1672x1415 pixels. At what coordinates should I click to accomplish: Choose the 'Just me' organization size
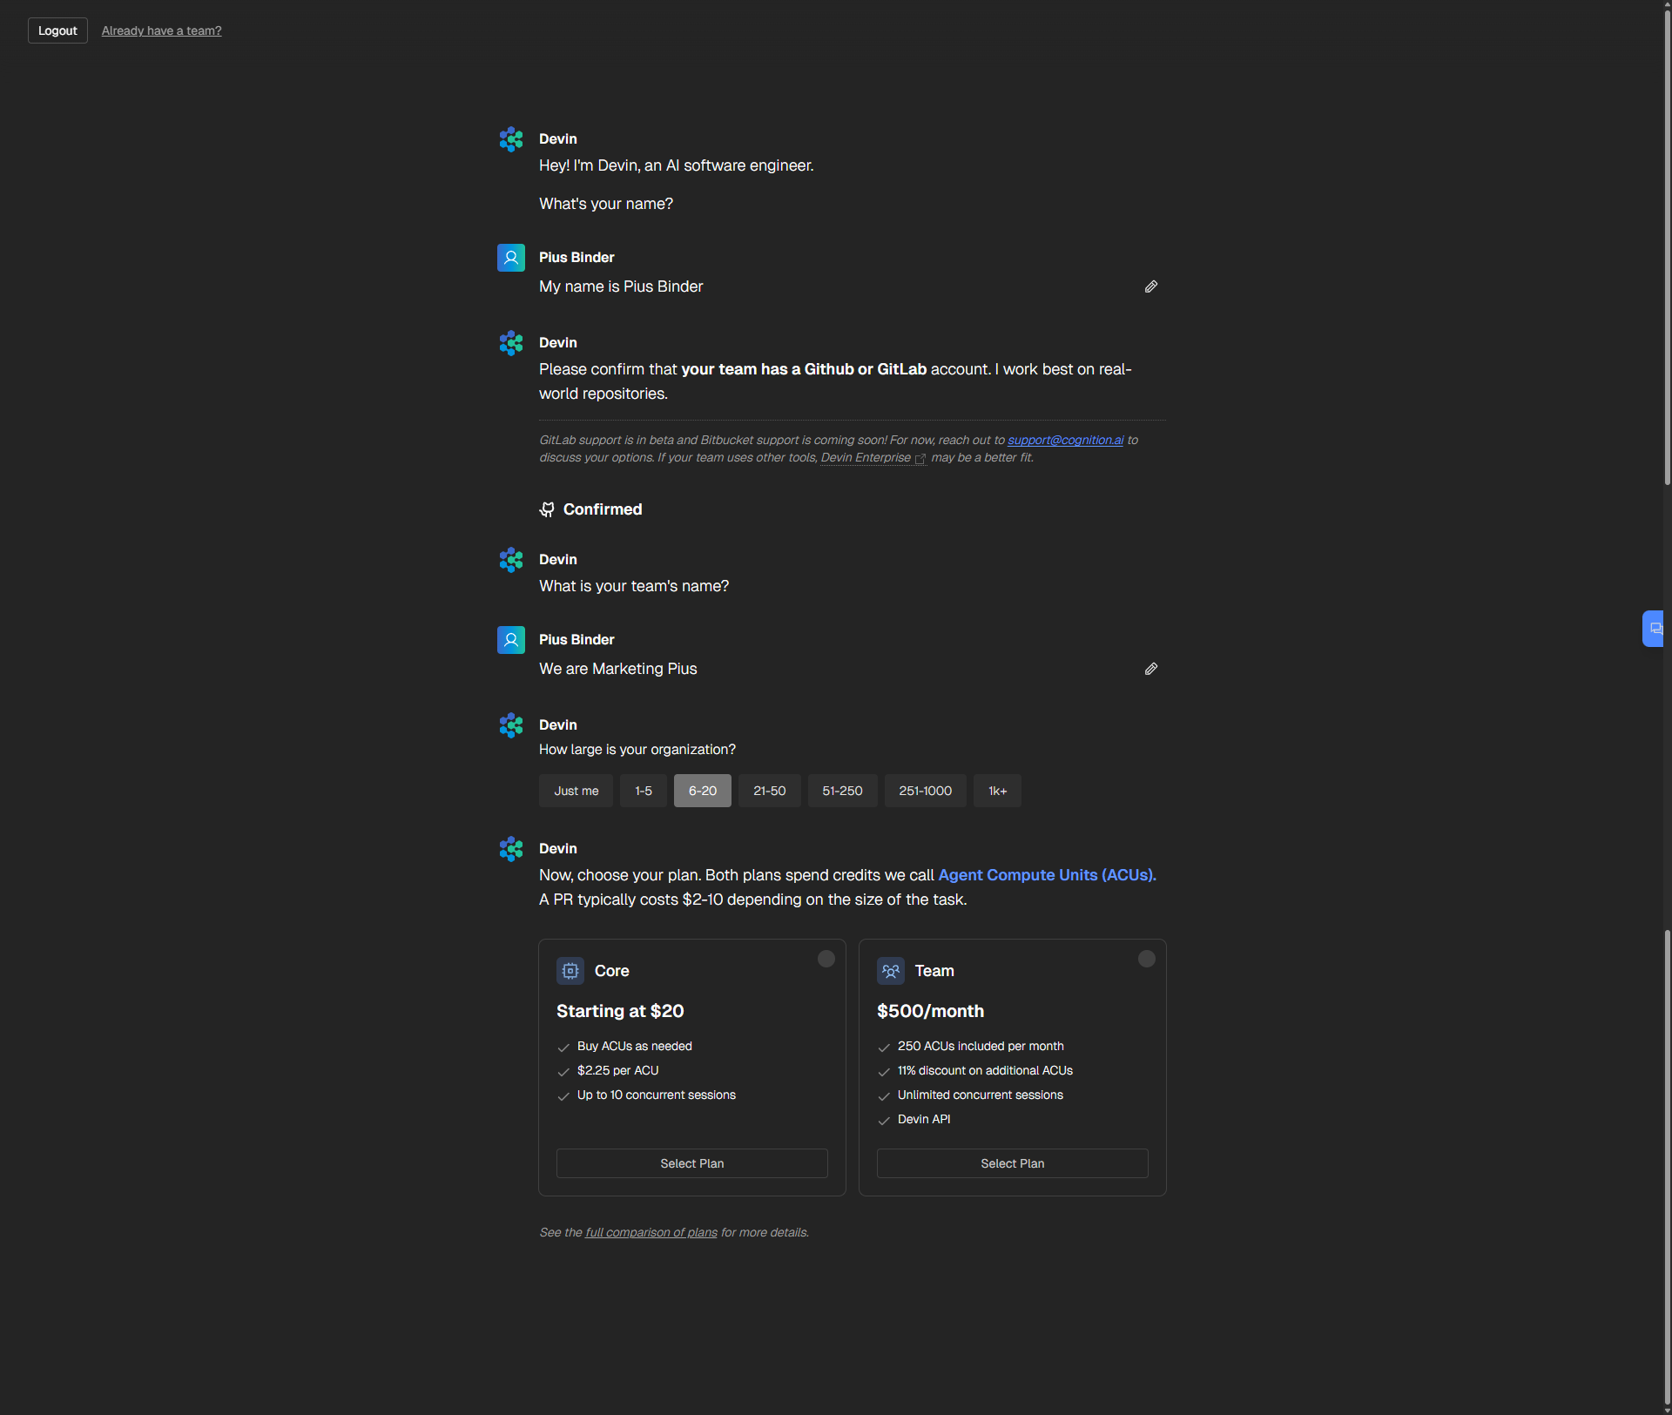(576, 792)
